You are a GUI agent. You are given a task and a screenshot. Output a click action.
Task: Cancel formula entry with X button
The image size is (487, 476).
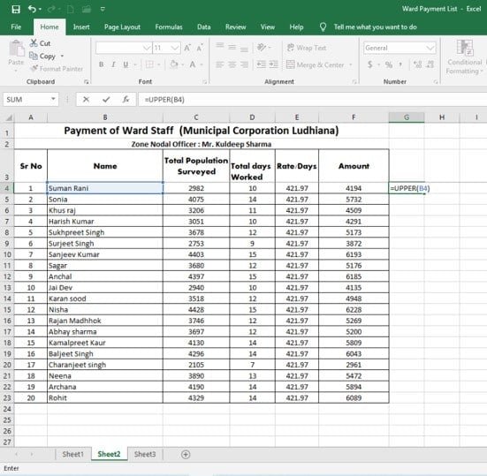pyautogui.click(x=86, y=99)
